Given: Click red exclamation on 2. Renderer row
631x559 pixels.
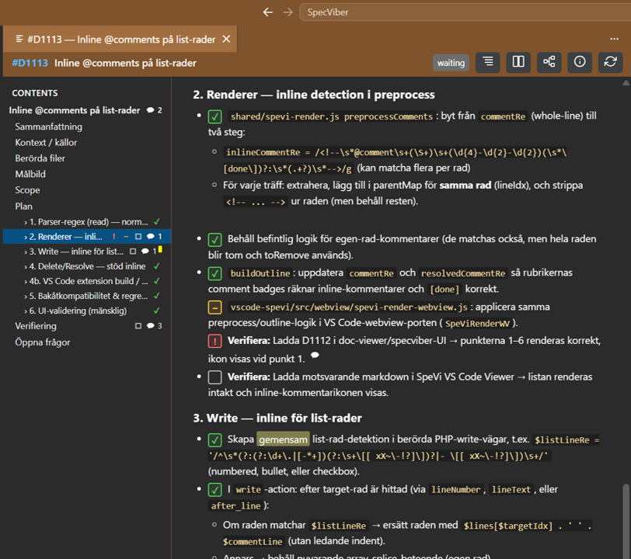Looking at the screenshot, I should tap(114, 237).
